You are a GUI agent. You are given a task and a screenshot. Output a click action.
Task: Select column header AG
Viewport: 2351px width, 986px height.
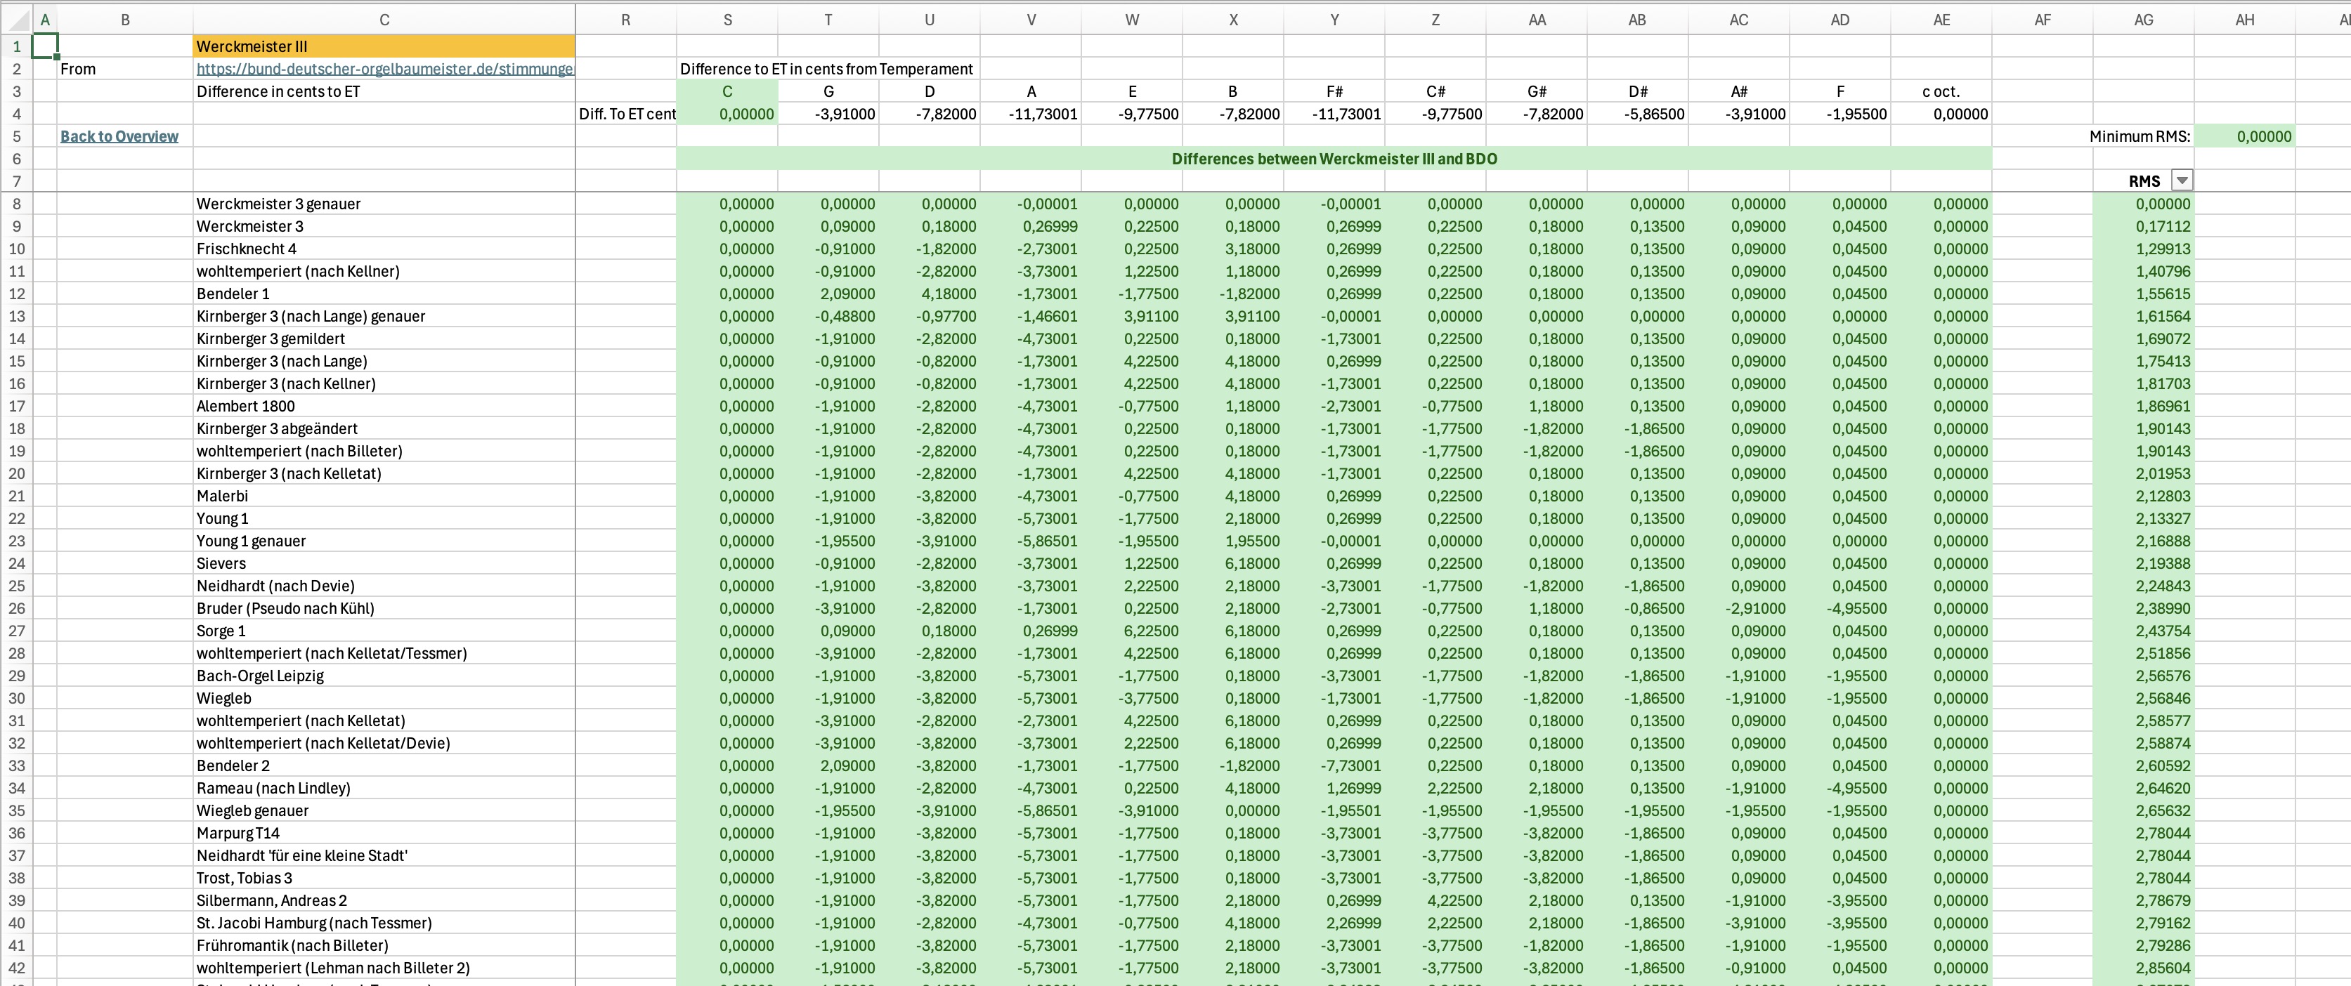tap(2143, 20)
